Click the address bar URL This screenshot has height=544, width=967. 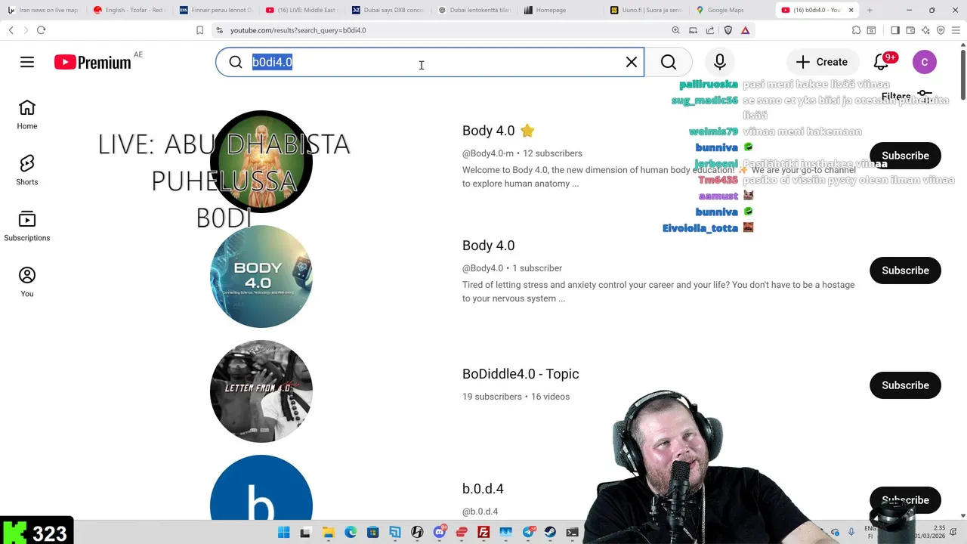click(298, 30)
